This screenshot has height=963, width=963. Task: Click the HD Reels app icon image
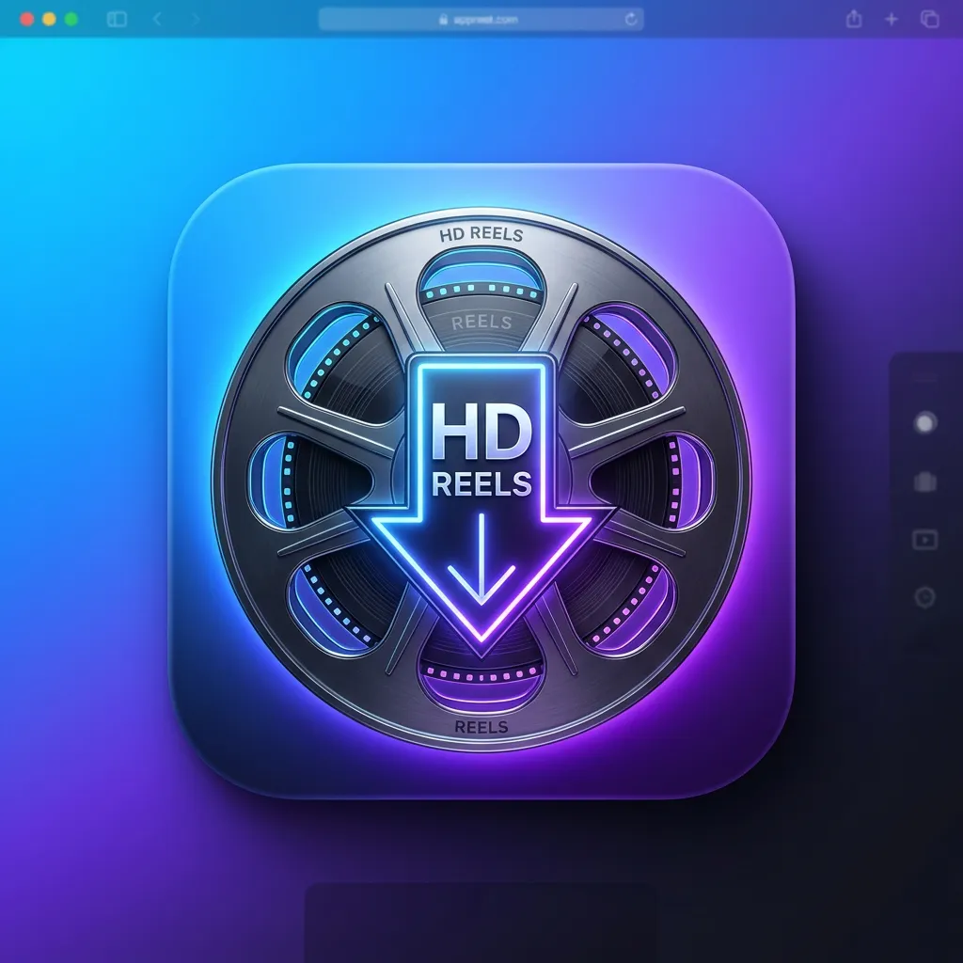point(481,481)
